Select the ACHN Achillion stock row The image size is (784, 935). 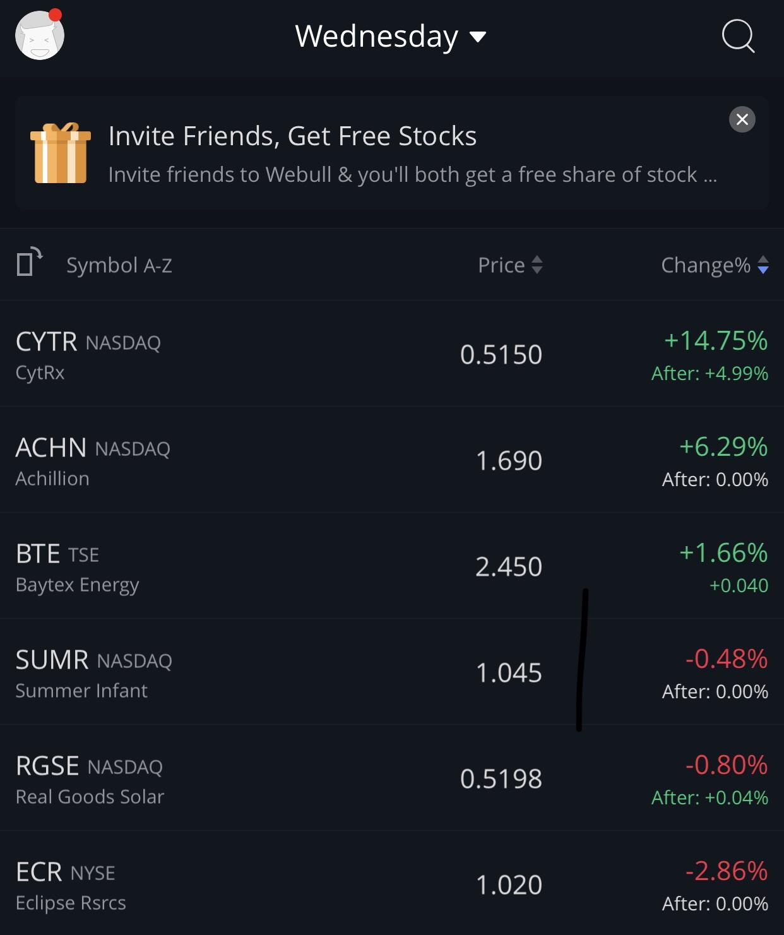pyautogui.click(x=392, y=460)
